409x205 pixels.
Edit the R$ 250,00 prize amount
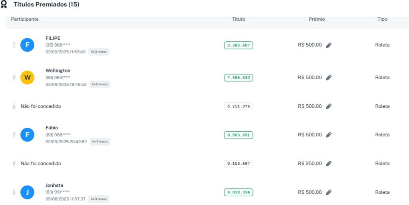tap(329, 164)
